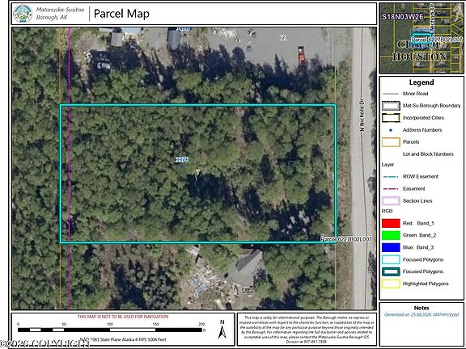The width and height of the screenshot is (466, 349).
Task: Click the north arrow compass icon
Action: pos(222,329)
